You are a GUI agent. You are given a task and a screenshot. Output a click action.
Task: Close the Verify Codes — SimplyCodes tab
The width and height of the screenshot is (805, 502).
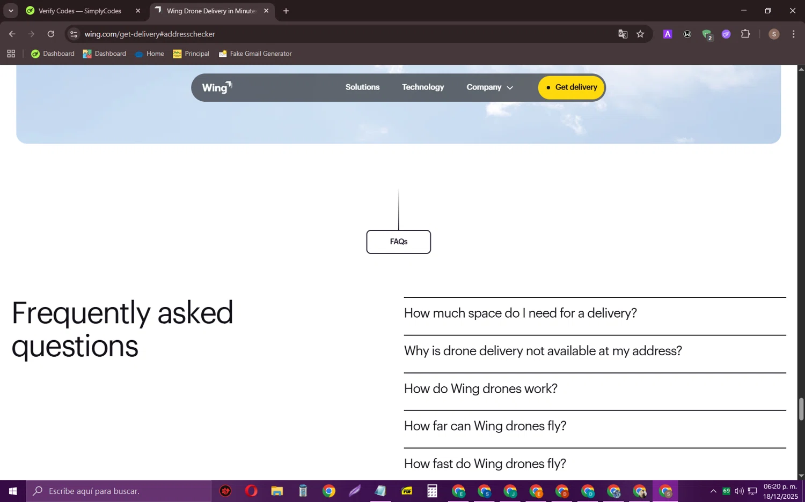pos(138,11)
